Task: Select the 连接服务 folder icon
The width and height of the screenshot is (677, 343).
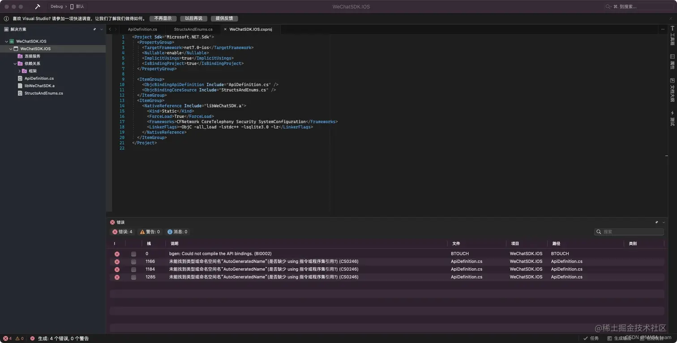Action: coord(20,56)
